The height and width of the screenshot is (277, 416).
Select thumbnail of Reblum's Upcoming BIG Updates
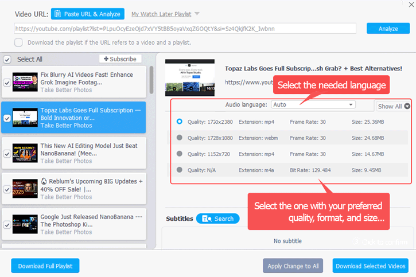tap(25, 189)
